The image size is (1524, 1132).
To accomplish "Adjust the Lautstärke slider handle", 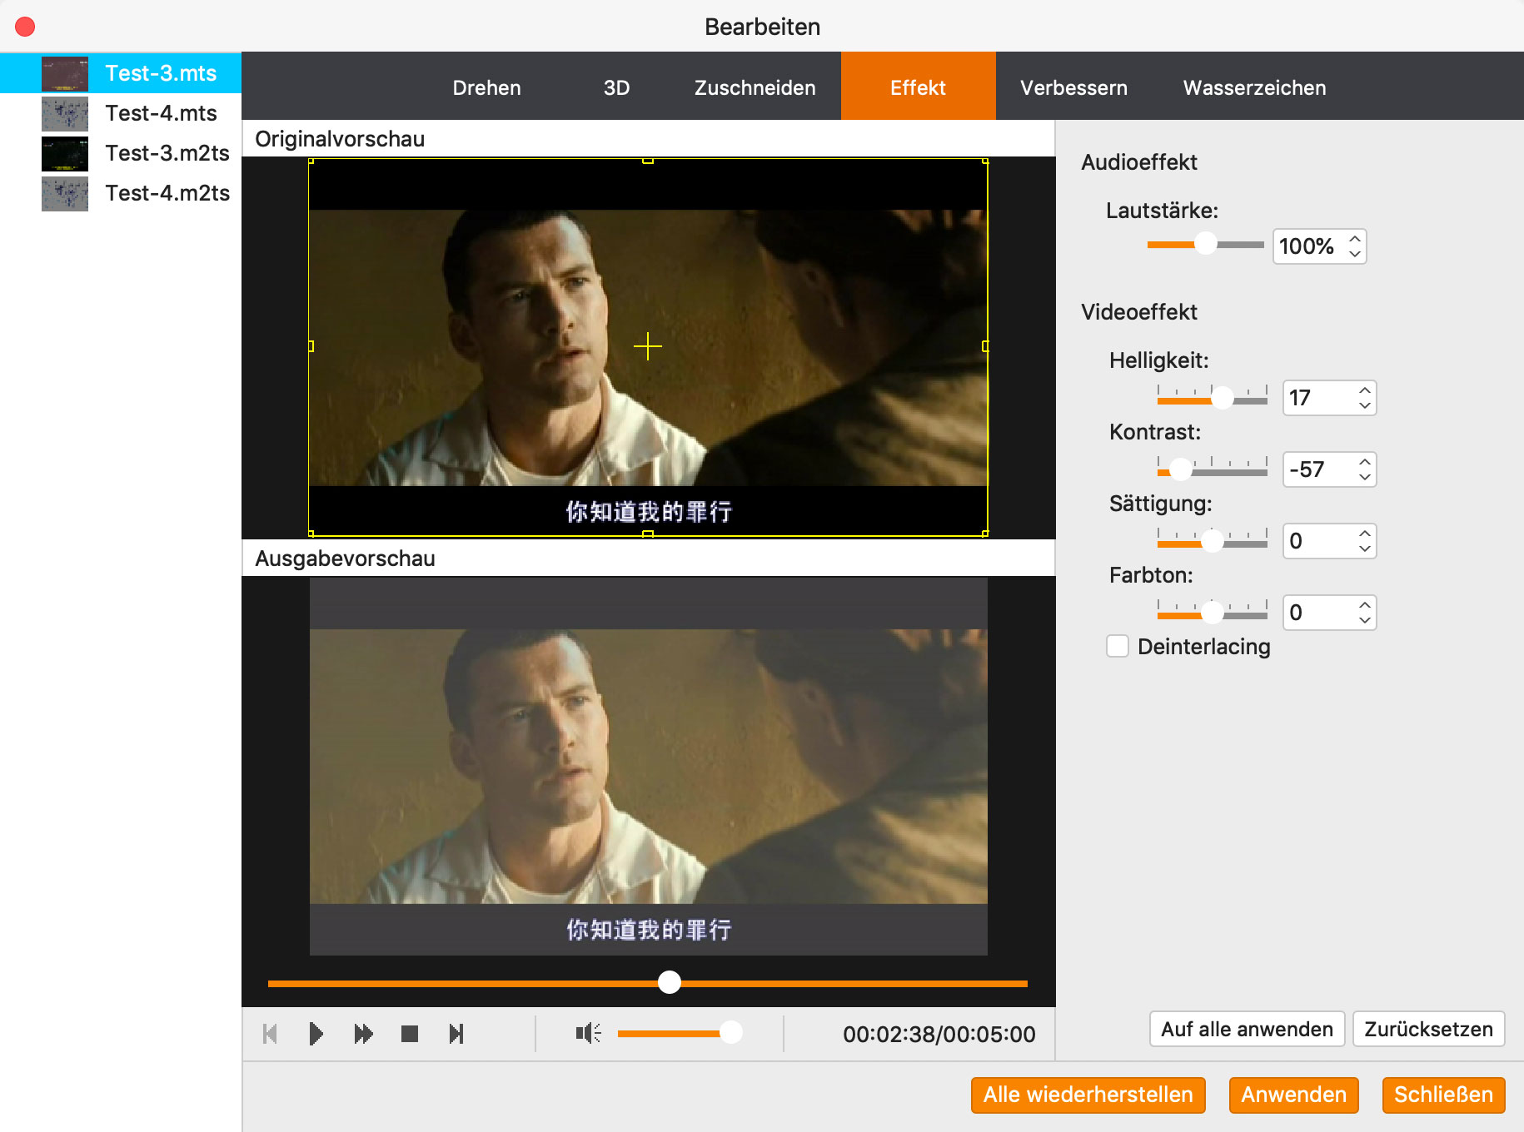I will point(1205,244).
